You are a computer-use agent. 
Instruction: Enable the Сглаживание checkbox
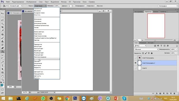74,6
